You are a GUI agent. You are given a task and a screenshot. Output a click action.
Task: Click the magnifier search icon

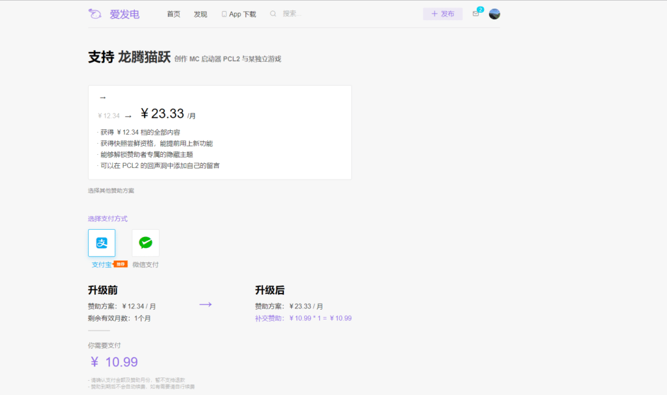pos(273,14)
